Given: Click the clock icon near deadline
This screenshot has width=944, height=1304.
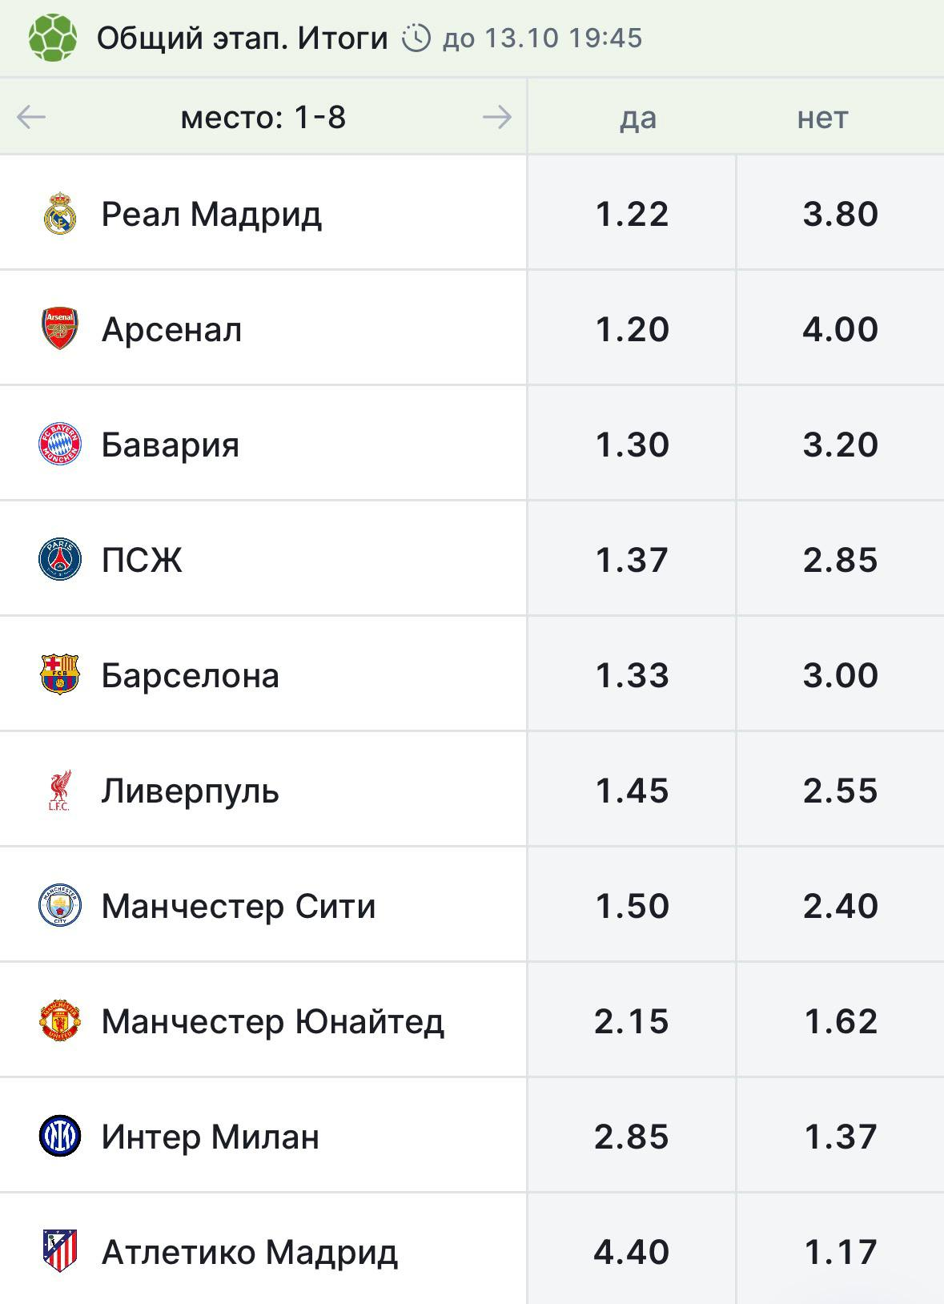Looking at the screenshot, I should (416, 38).
